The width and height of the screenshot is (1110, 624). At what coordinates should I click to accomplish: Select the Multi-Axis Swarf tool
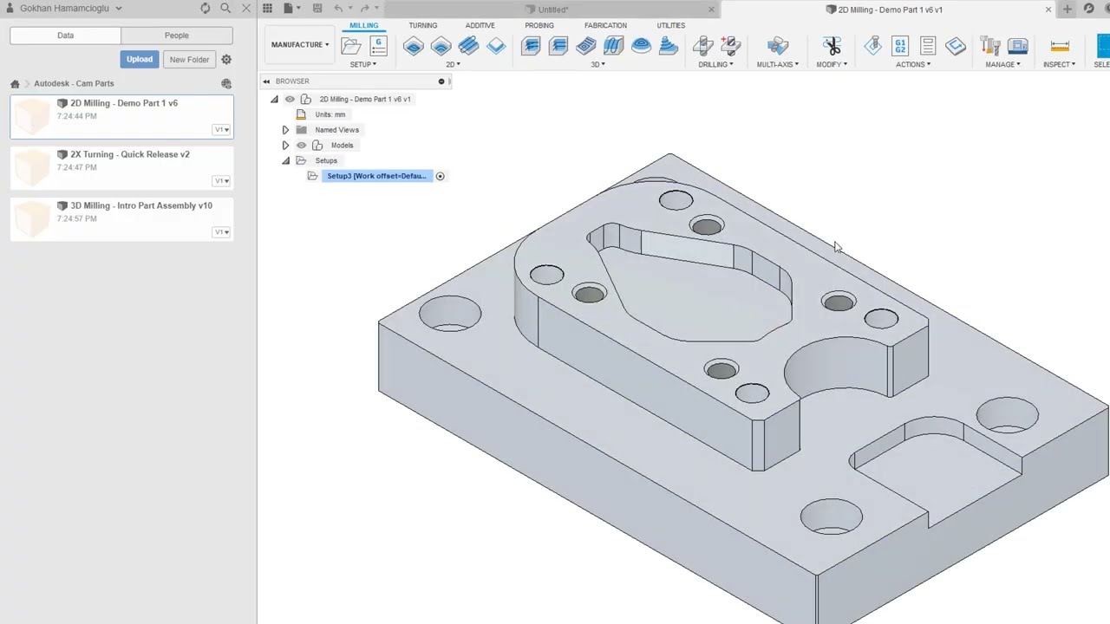(777, 46)
